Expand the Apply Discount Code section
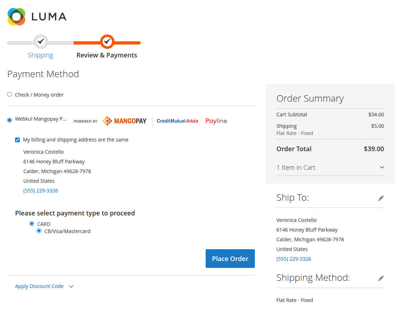This screenshot has height=316, width=402. point(39,286)
